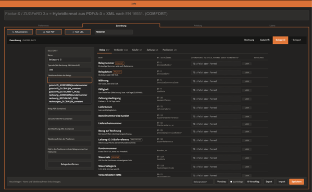Click the Vorschau button
The height and width of the screenshot is (192, 312).
click(x=222, y=182)
